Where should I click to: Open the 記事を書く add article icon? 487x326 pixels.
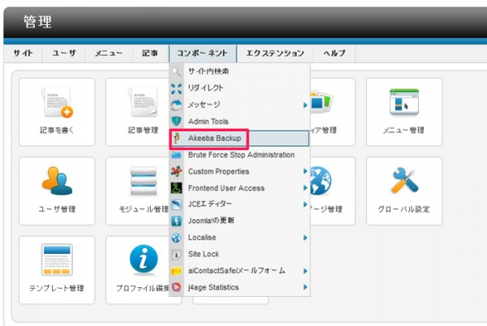pyautogui.click(x=57, y=102)
